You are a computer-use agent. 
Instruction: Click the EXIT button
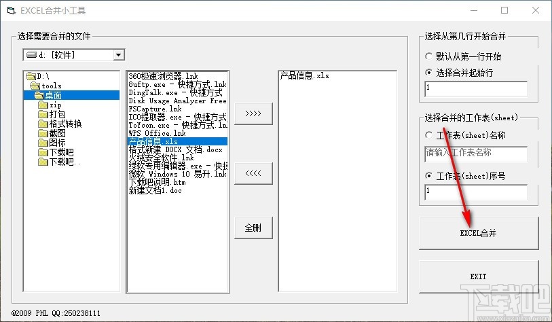(x=479, y=276)
